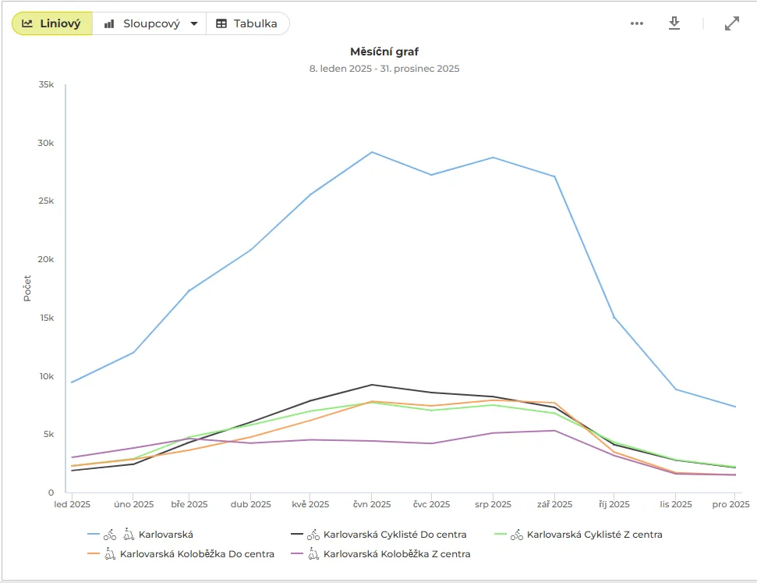Click the blue line peak at čvn 2025
This screenshot has height=583, width=757.
[x=372, y=152]
